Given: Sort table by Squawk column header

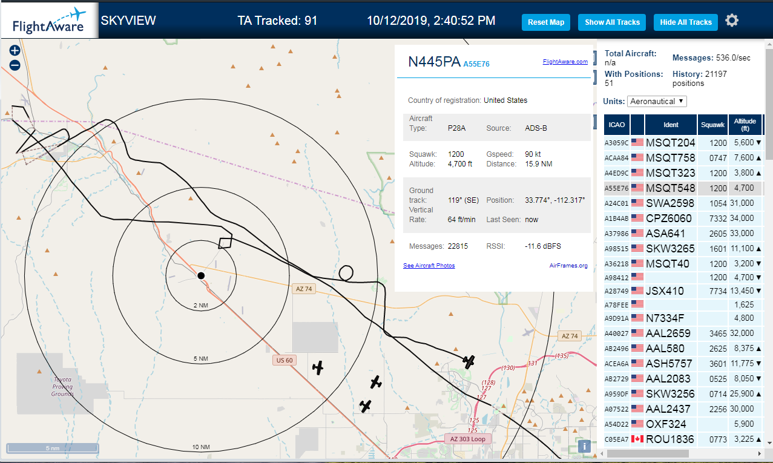Looking at the screenshot, I should tap(712, 125).
